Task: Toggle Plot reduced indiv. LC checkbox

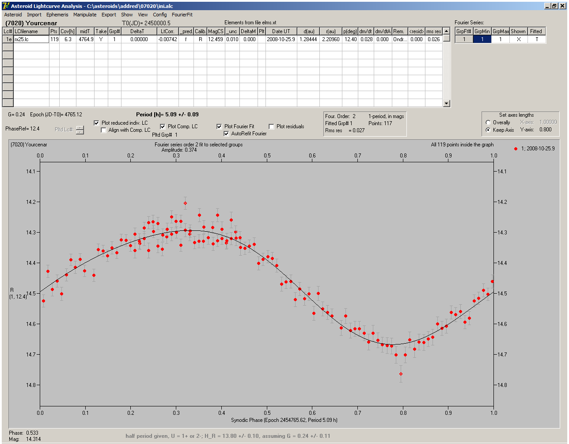Action: 97,123
